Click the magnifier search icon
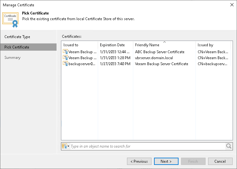Viewport: 237px width, 169px height. pos(229,146)
